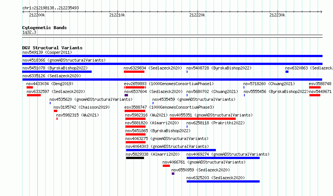Click esv3588747 (1000GenomesConsortiumPhase3) label
The image size is (333, 196).
169,107
